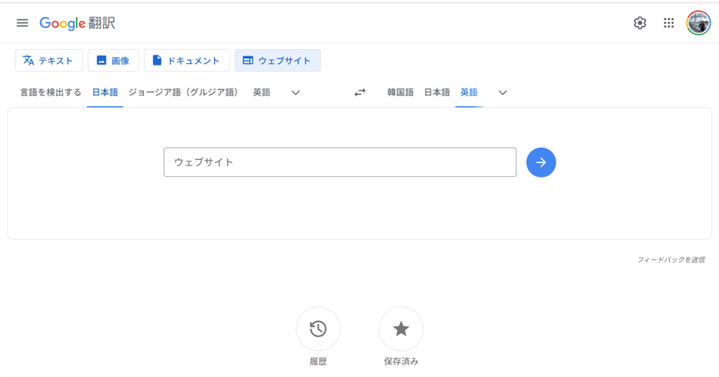Open the Google apps grid
Screen dimensions: 719x377
pos(668,22)
